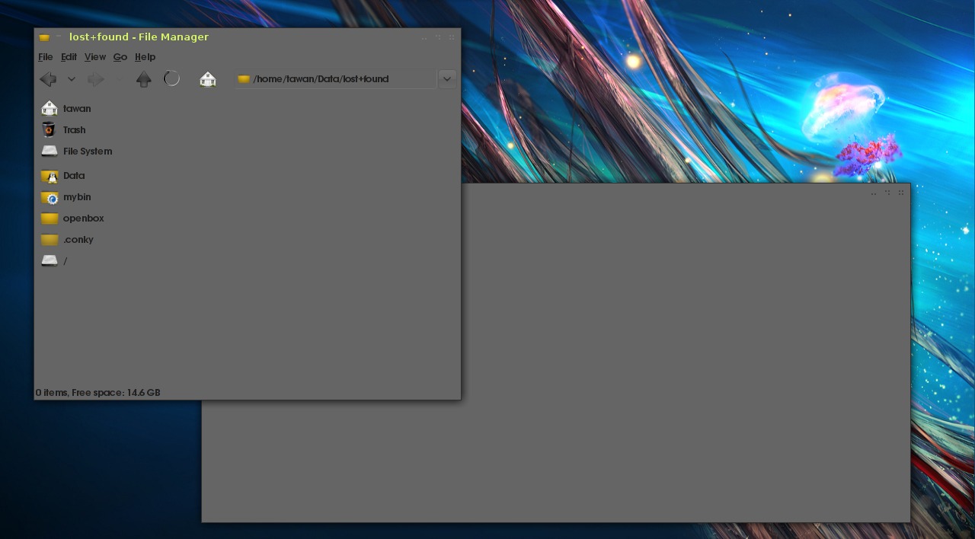Click status text '0 items, Free space: 14.6 GB'
This screenshot has width=975, height=539.
tap(97, 393)
